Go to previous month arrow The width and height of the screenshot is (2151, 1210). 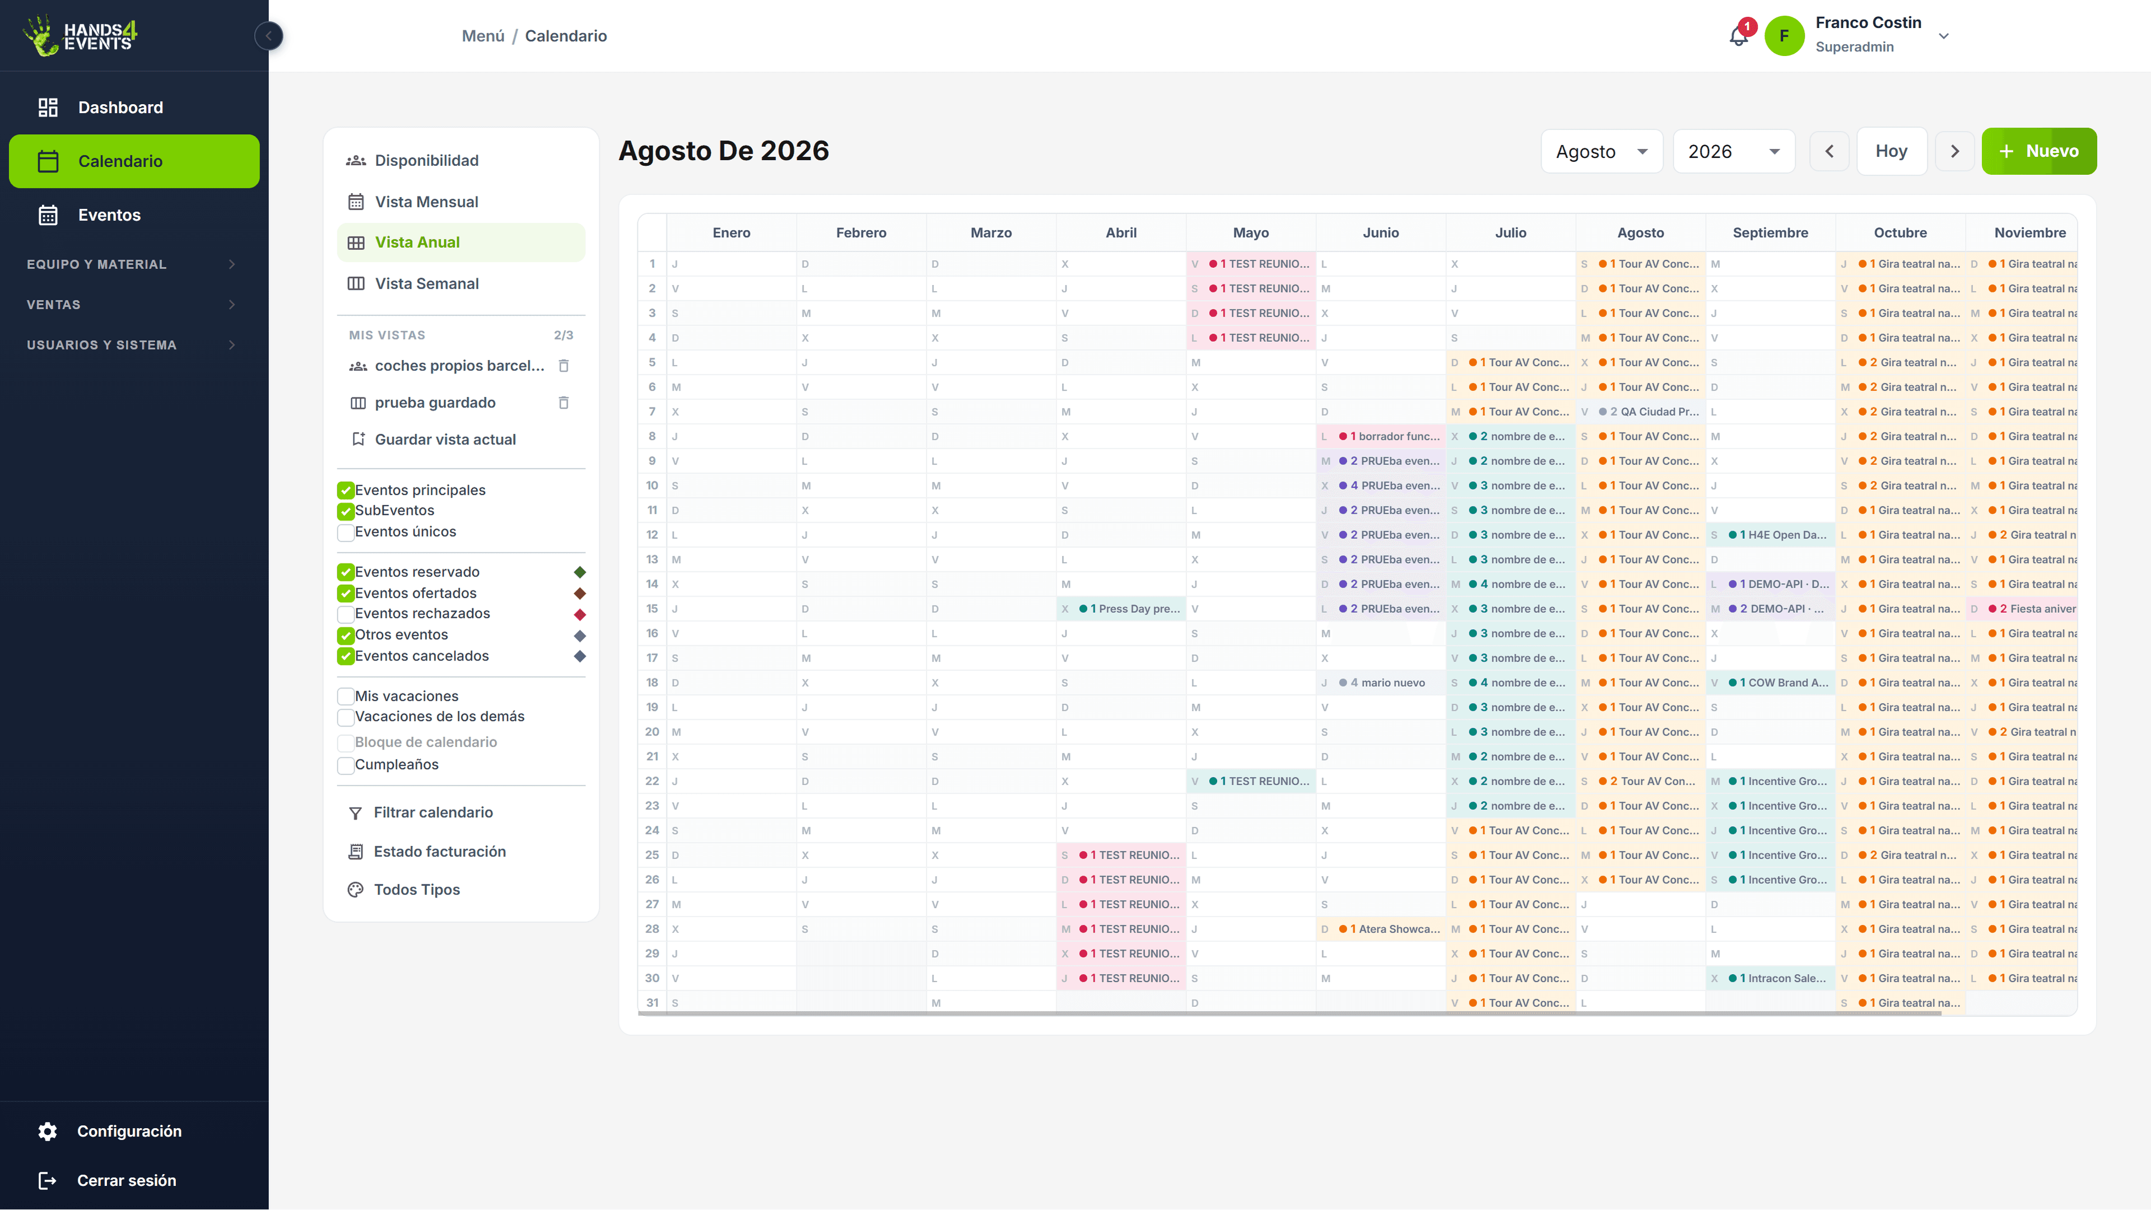point(1829,151)
